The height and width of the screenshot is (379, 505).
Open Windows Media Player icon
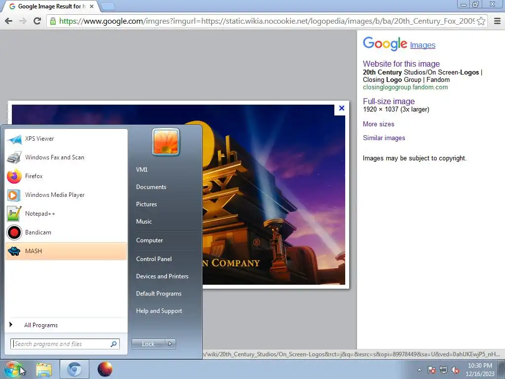[x=14, y=195]
